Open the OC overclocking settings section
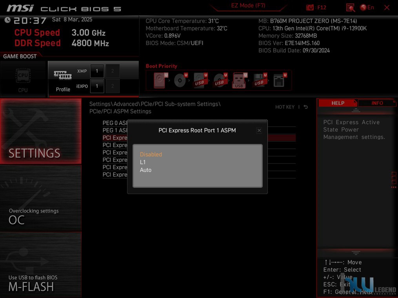398x298 pixels. pyautogui.click(x=41, y=198)
